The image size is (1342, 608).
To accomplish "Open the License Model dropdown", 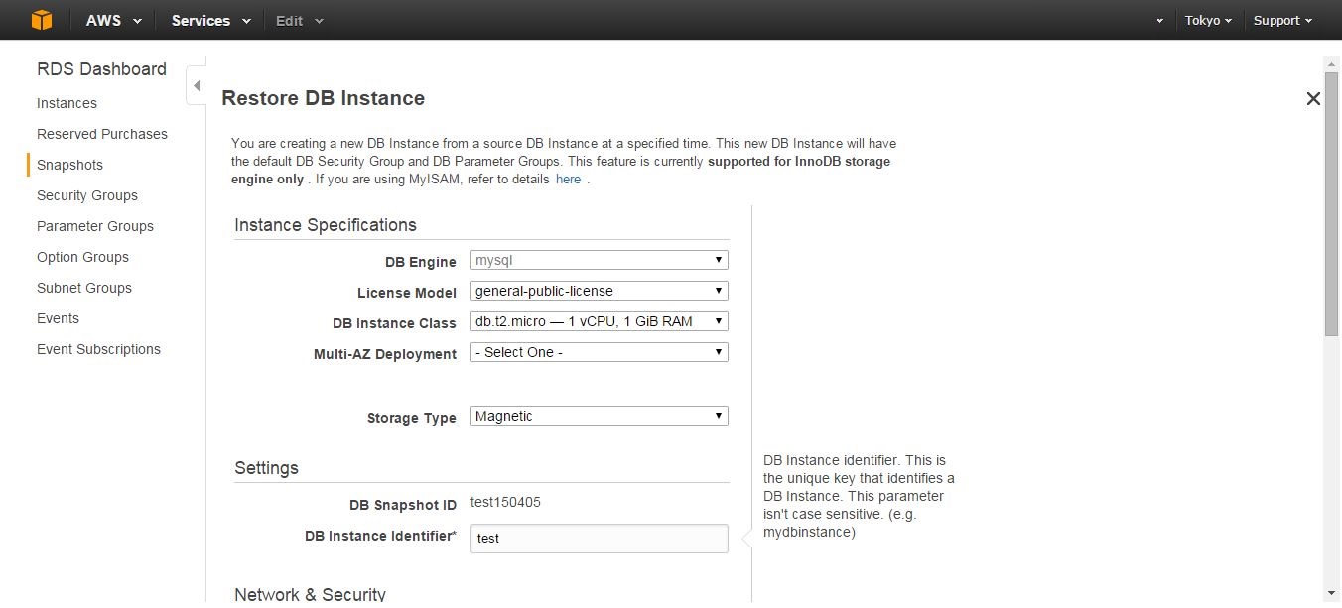I will click(600, 291).
